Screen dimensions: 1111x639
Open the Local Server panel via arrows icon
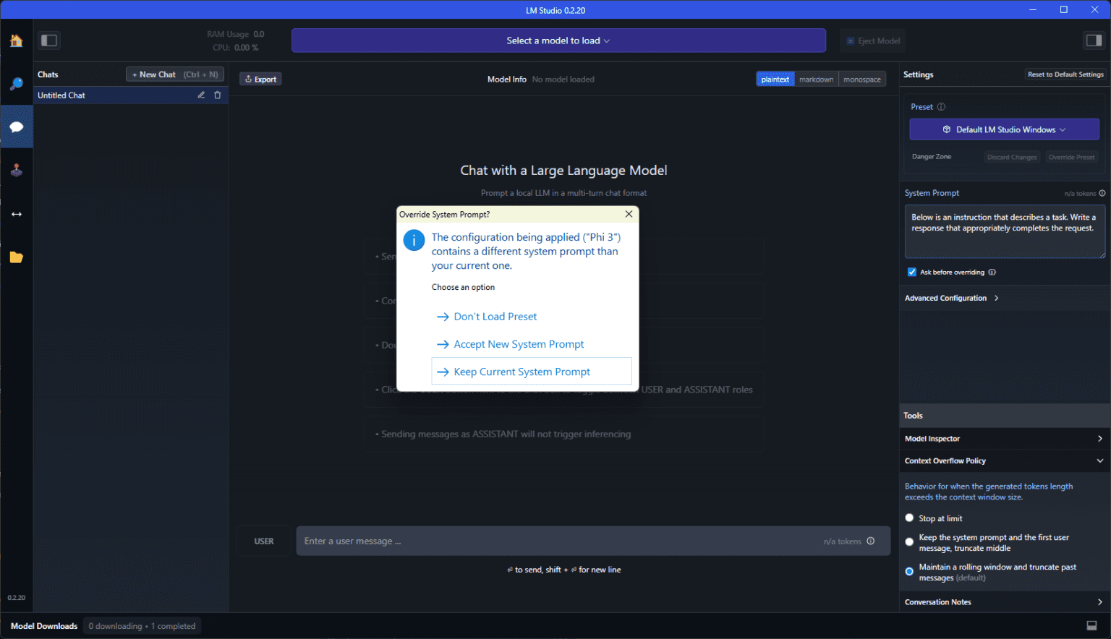16,214
